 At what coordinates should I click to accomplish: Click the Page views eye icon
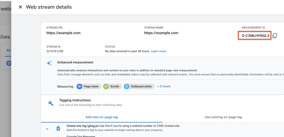coord(79,87)
